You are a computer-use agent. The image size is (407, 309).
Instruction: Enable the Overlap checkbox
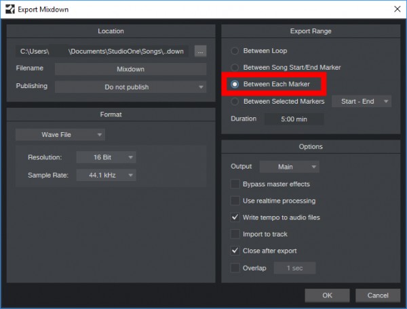(x=235, y=268)
